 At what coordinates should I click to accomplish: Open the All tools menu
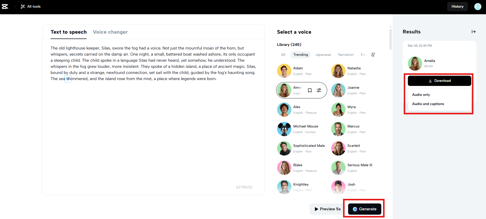point(31,7)
